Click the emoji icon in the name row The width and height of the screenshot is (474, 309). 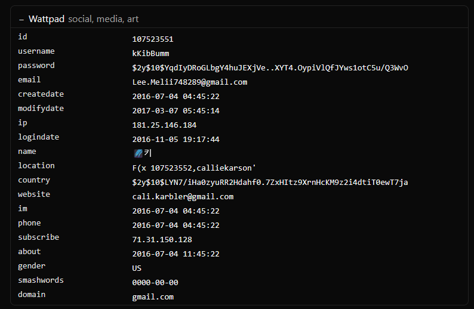(138, 153)
